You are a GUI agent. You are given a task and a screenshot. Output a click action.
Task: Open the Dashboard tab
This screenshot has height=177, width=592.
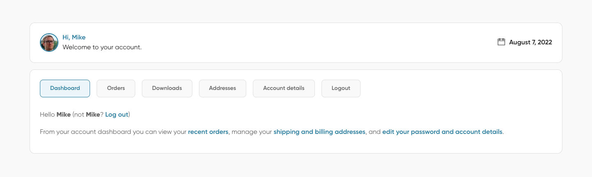[65, 88]
